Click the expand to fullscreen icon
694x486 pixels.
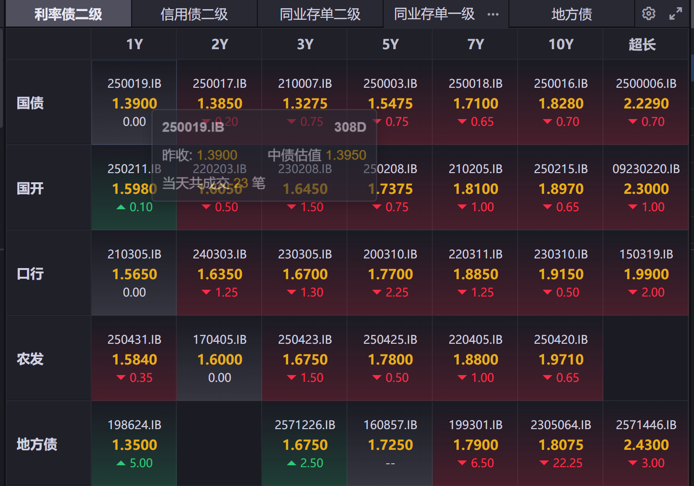point(676,13)
